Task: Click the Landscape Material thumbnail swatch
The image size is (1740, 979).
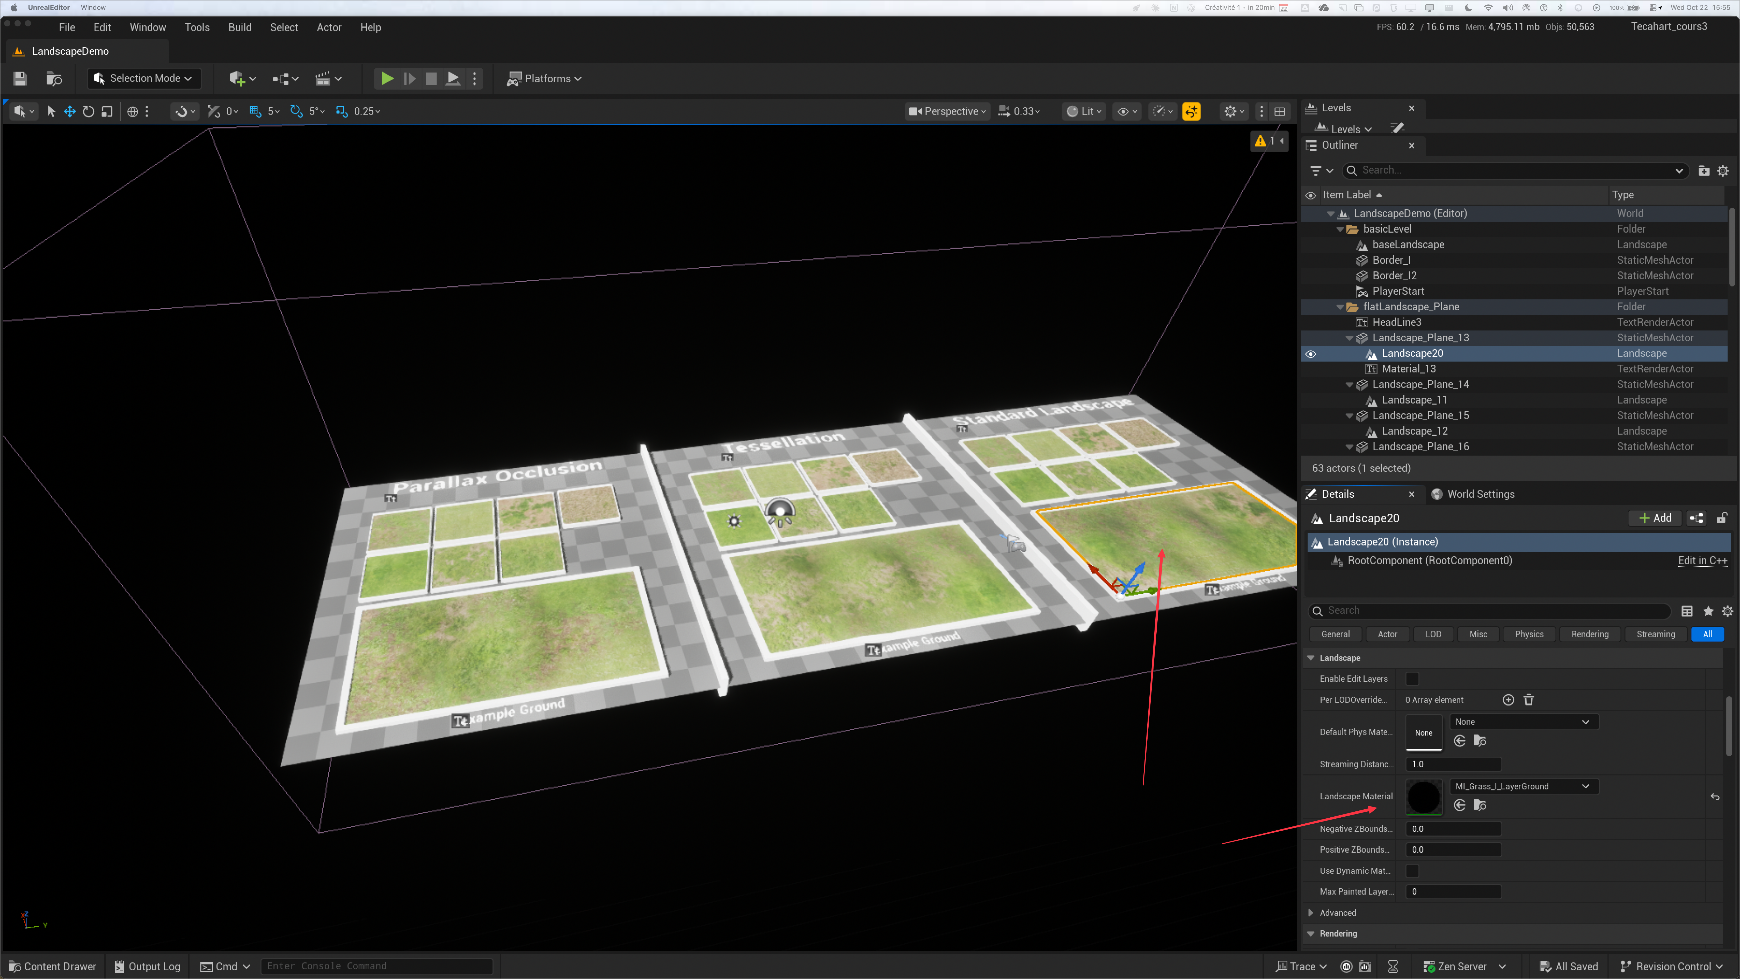Action: [1424, 797]
